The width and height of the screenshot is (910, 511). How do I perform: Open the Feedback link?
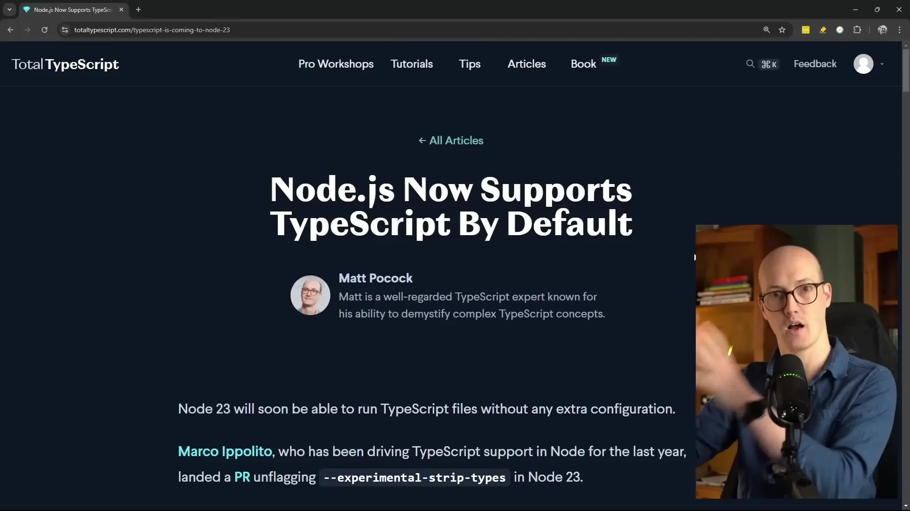(x=815, y=64)
